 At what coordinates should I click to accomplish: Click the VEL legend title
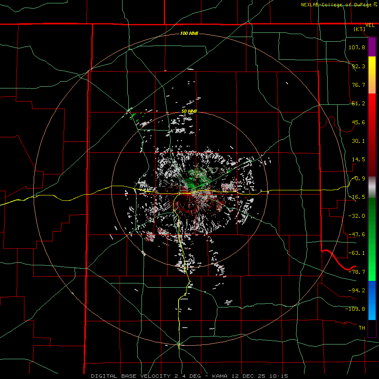370,25
